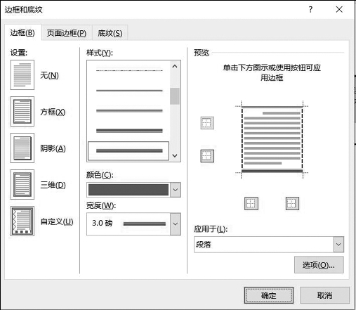This screenshot has width=356, height=310.
Task: Switch to the 页面边框(P) tab
Action: pos(67,33)
